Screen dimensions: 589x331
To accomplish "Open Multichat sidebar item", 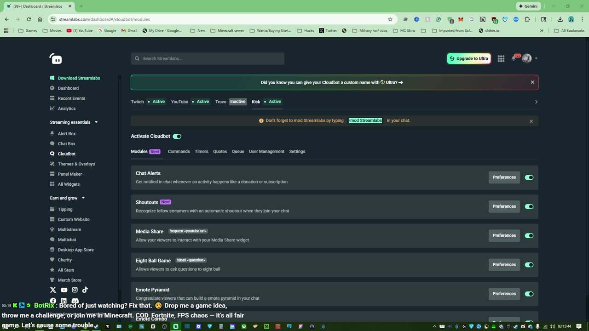I will pyautogui.click(x=63, y=240).
